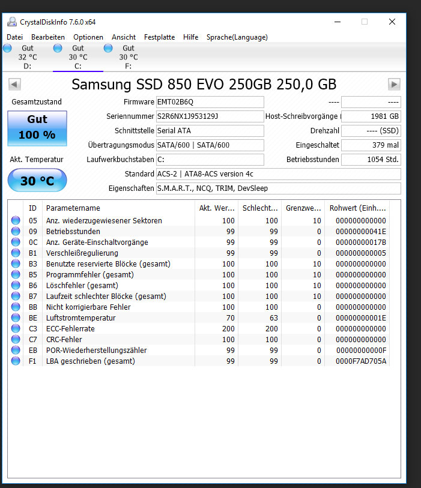Image resolution: width=421 pixels, height=488 pixels.
Task: Click status orb for CRC-Fehler row
Action: 16,339
